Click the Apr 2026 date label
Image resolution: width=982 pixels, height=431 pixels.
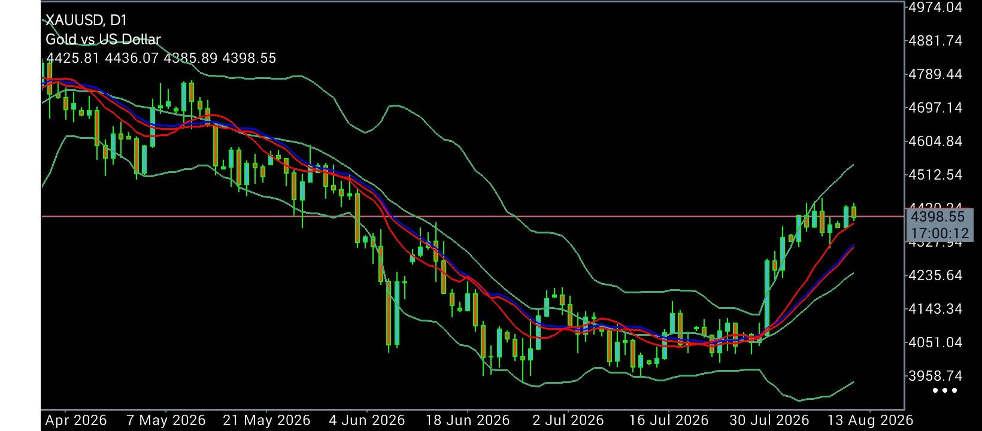pyautogui.click(x=75, y=420)
